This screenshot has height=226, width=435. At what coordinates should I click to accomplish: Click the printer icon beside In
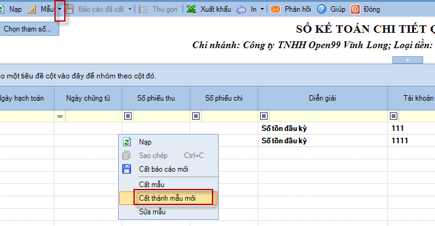241,9
